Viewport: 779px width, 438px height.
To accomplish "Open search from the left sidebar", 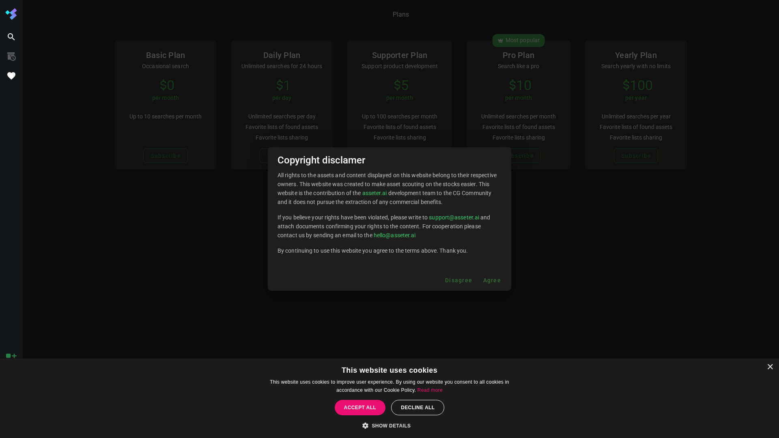I will point(11,37).
